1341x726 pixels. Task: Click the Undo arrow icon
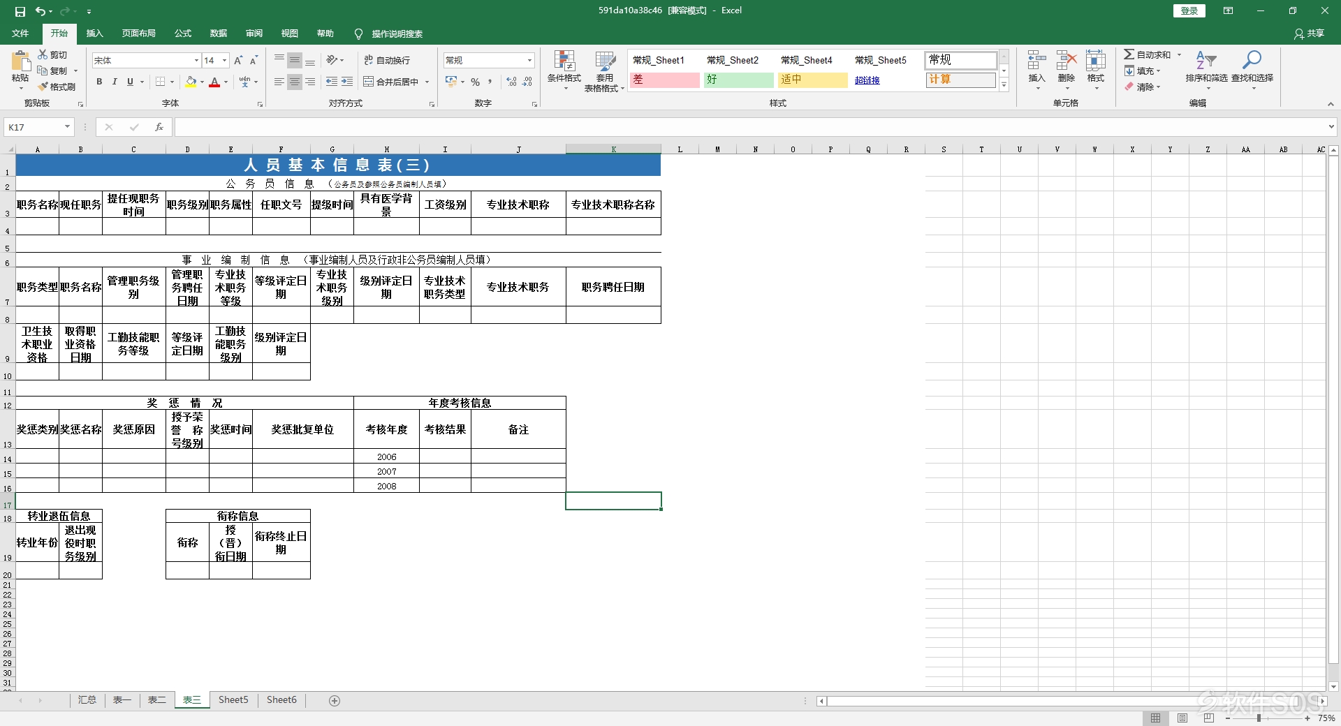point(41,11)
